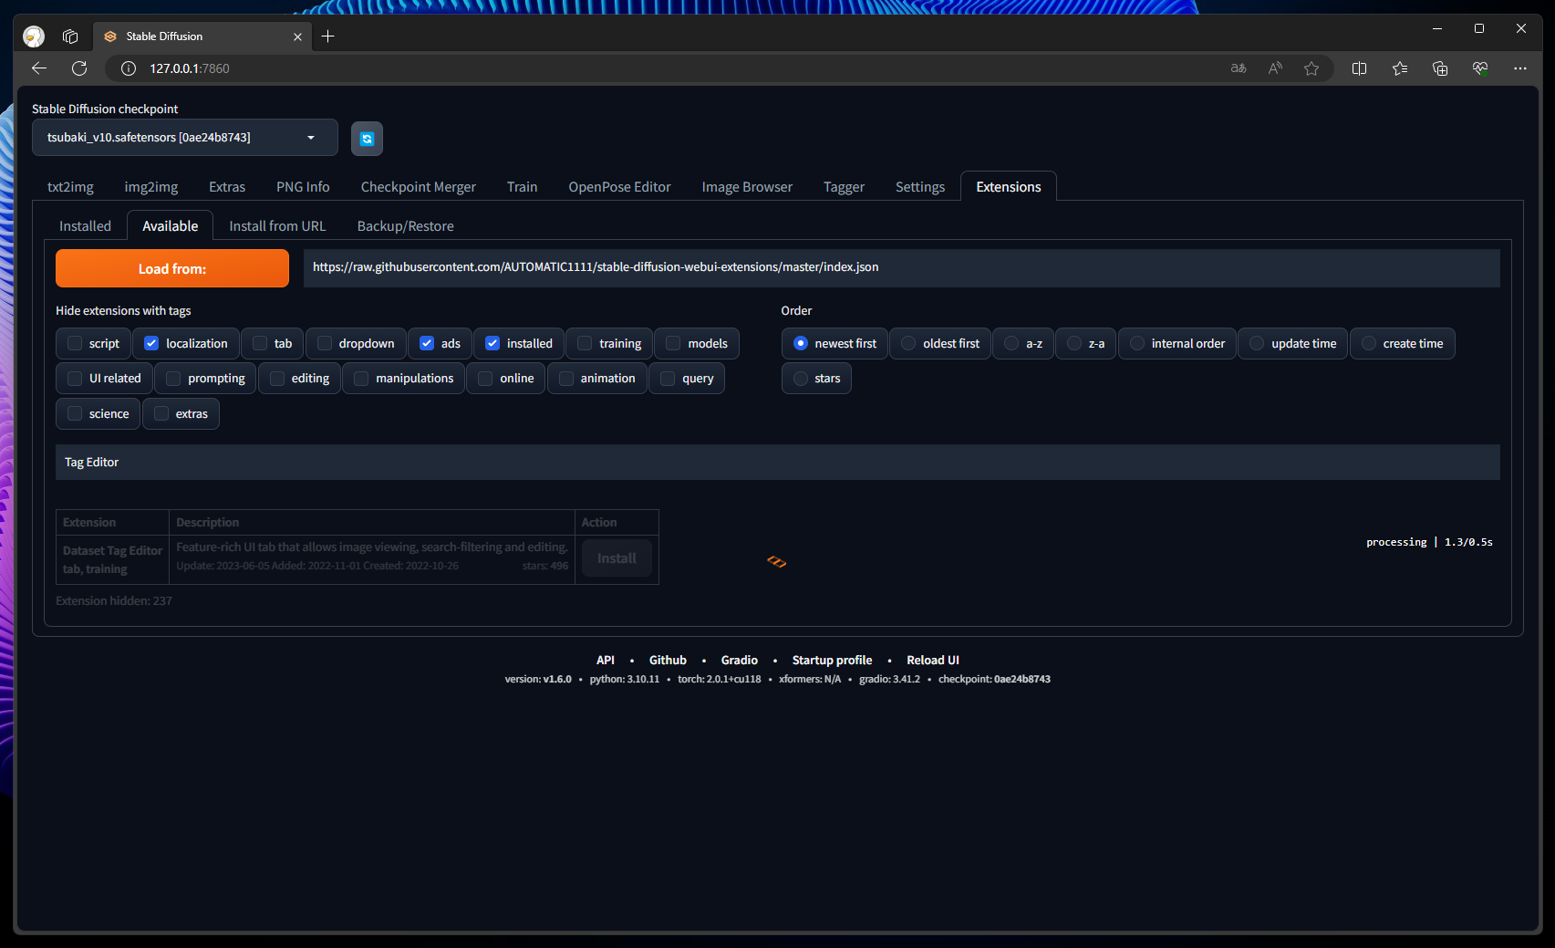Expand the Stable Diffusion checkpoint dropdown

coord(310,138)
